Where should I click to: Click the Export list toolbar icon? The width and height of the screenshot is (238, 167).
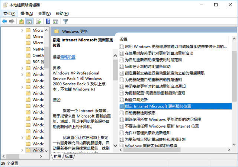[38, 21]
